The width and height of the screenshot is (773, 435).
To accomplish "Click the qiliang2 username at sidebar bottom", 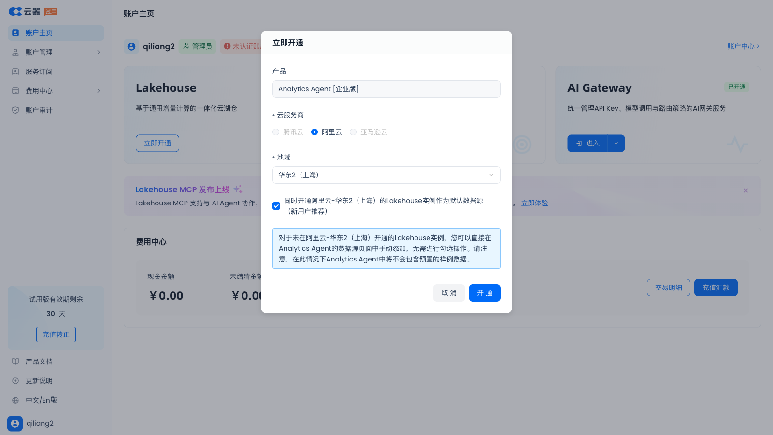I will click(40, 423).
